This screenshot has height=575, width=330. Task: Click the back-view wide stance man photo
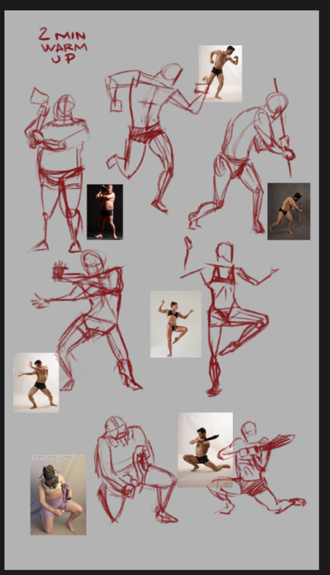click(x=36, y=383)
